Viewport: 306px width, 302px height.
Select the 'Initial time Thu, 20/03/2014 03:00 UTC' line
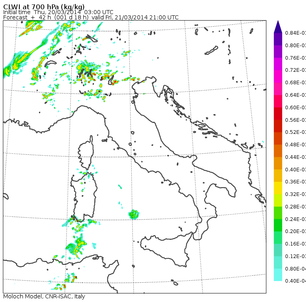(x=58, y=12)
